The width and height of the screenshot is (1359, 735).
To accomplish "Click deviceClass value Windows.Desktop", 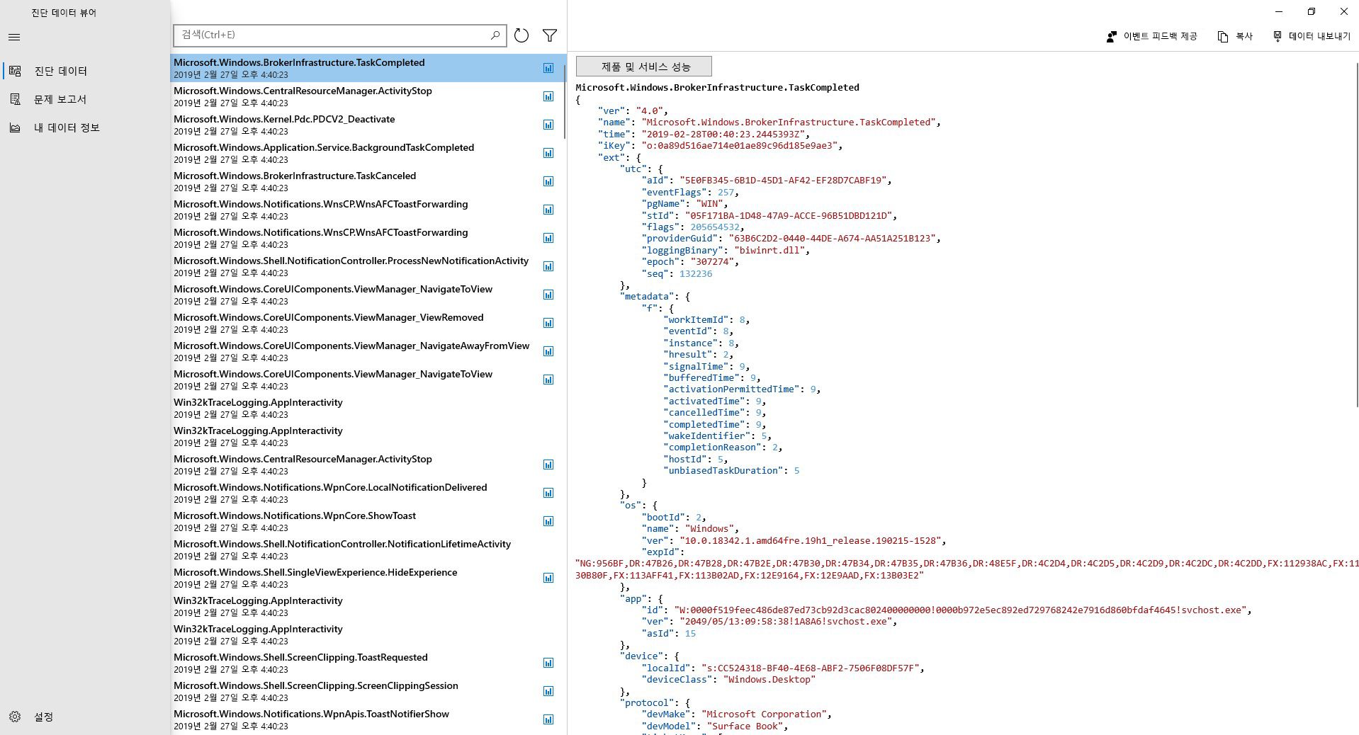I will click(769, 679).
